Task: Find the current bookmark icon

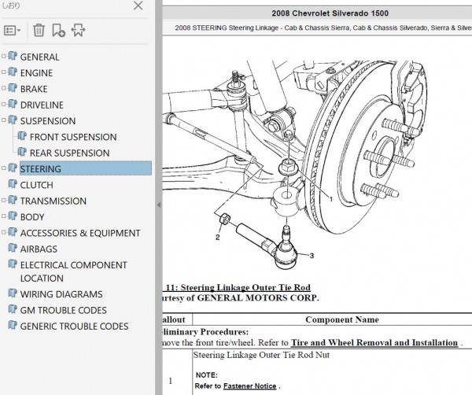Action: 78,30
